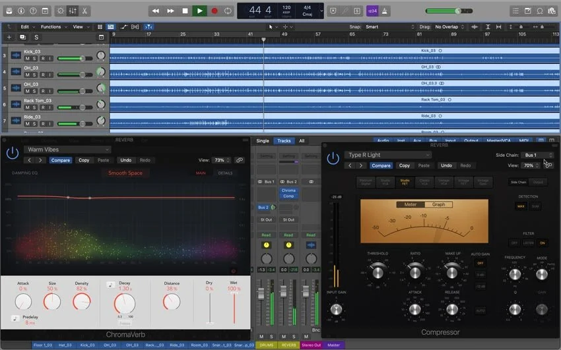Mute the Kick_03 track
This screenshot has width=561, height=350.
click(27, 58)
